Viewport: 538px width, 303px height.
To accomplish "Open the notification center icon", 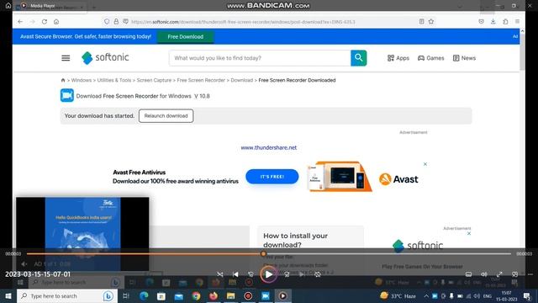I will coord(527,296).
